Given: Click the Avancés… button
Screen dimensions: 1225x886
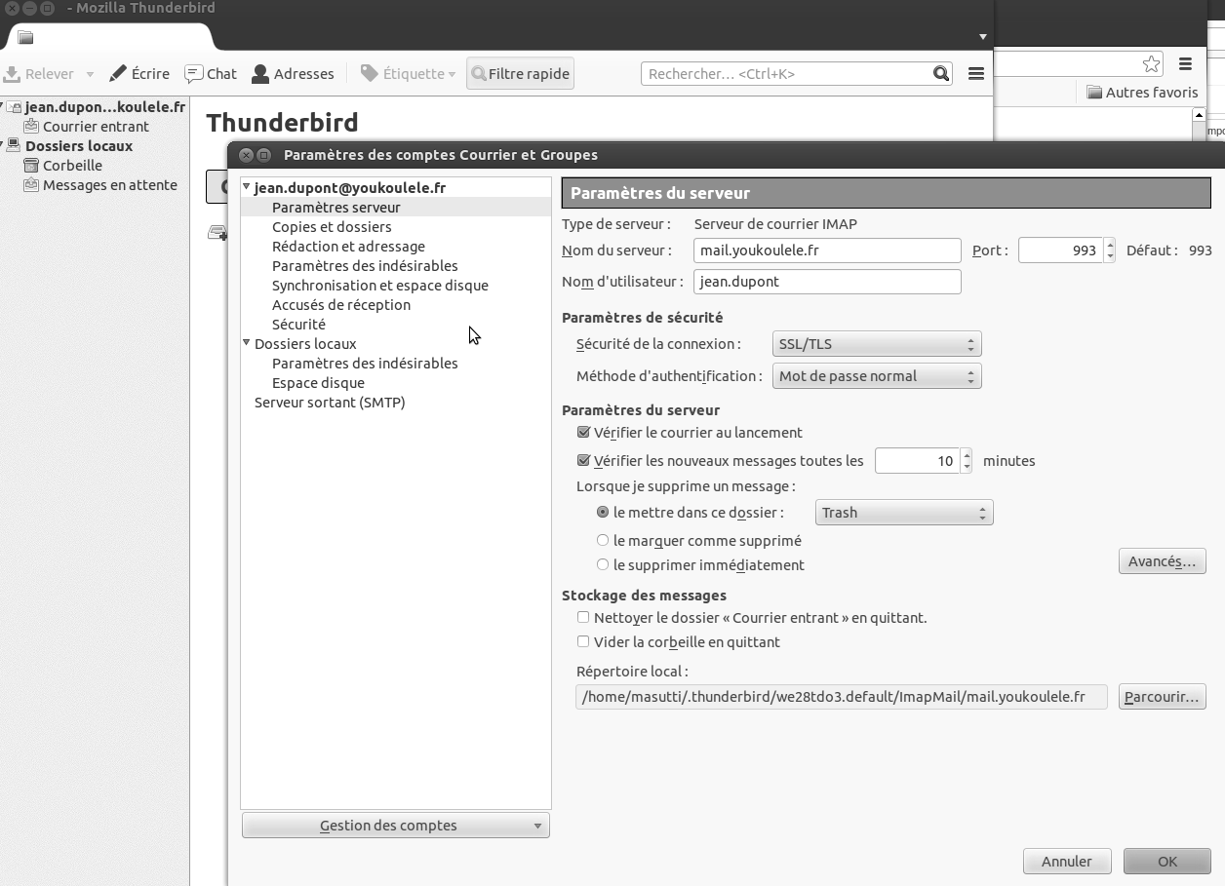Looking at the screenshot, I should pyautogui.click(x=1162, y=561).
